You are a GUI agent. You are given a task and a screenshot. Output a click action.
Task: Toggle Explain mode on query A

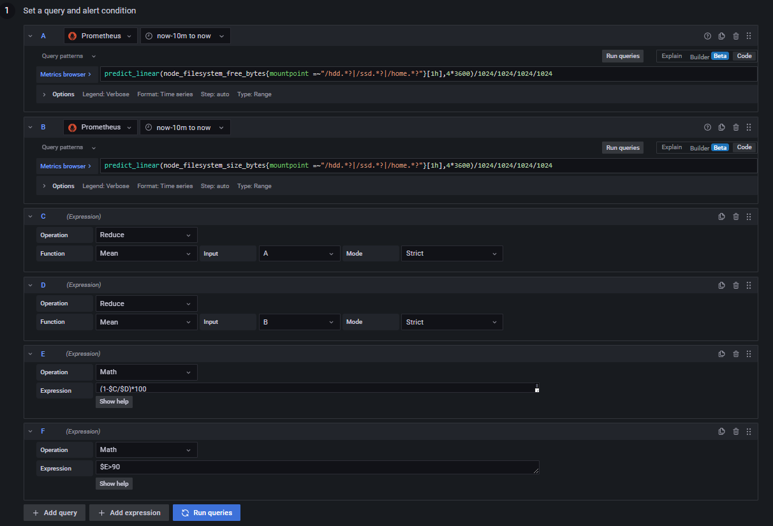[x=672, y=56]
